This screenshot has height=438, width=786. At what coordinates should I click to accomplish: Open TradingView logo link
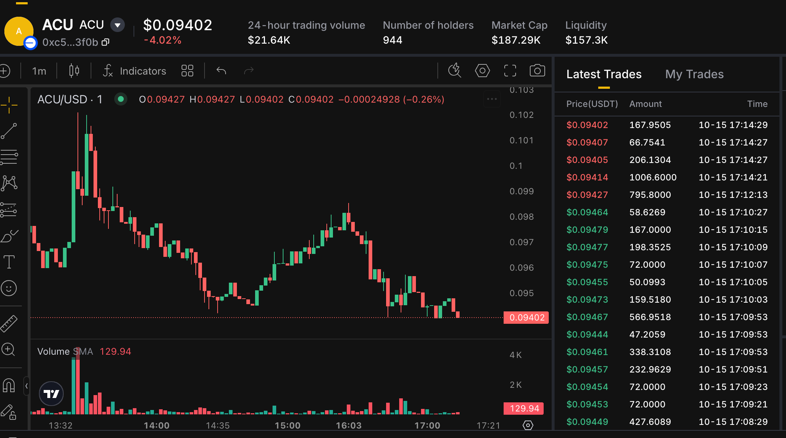tap(51, 394)
